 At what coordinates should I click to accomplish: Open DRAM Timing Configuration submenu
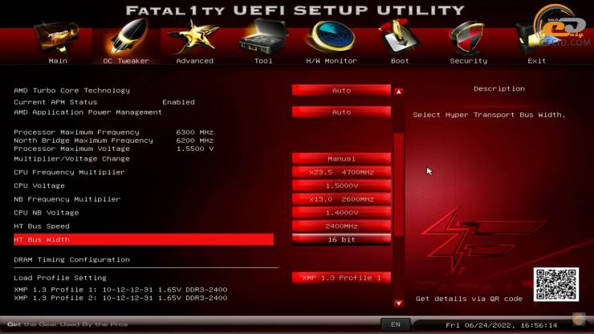coord(71,259)
